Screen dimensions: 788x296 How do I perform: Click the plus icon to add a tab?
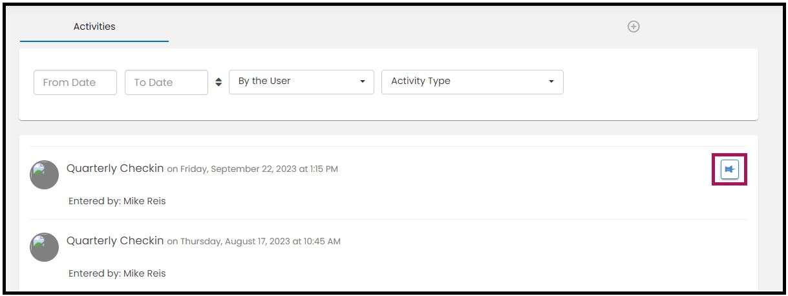(x=634, y=26)
